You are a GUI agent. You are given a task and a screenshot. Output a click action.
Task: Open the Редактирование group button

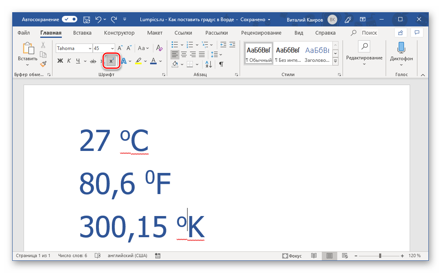[364, 54]
